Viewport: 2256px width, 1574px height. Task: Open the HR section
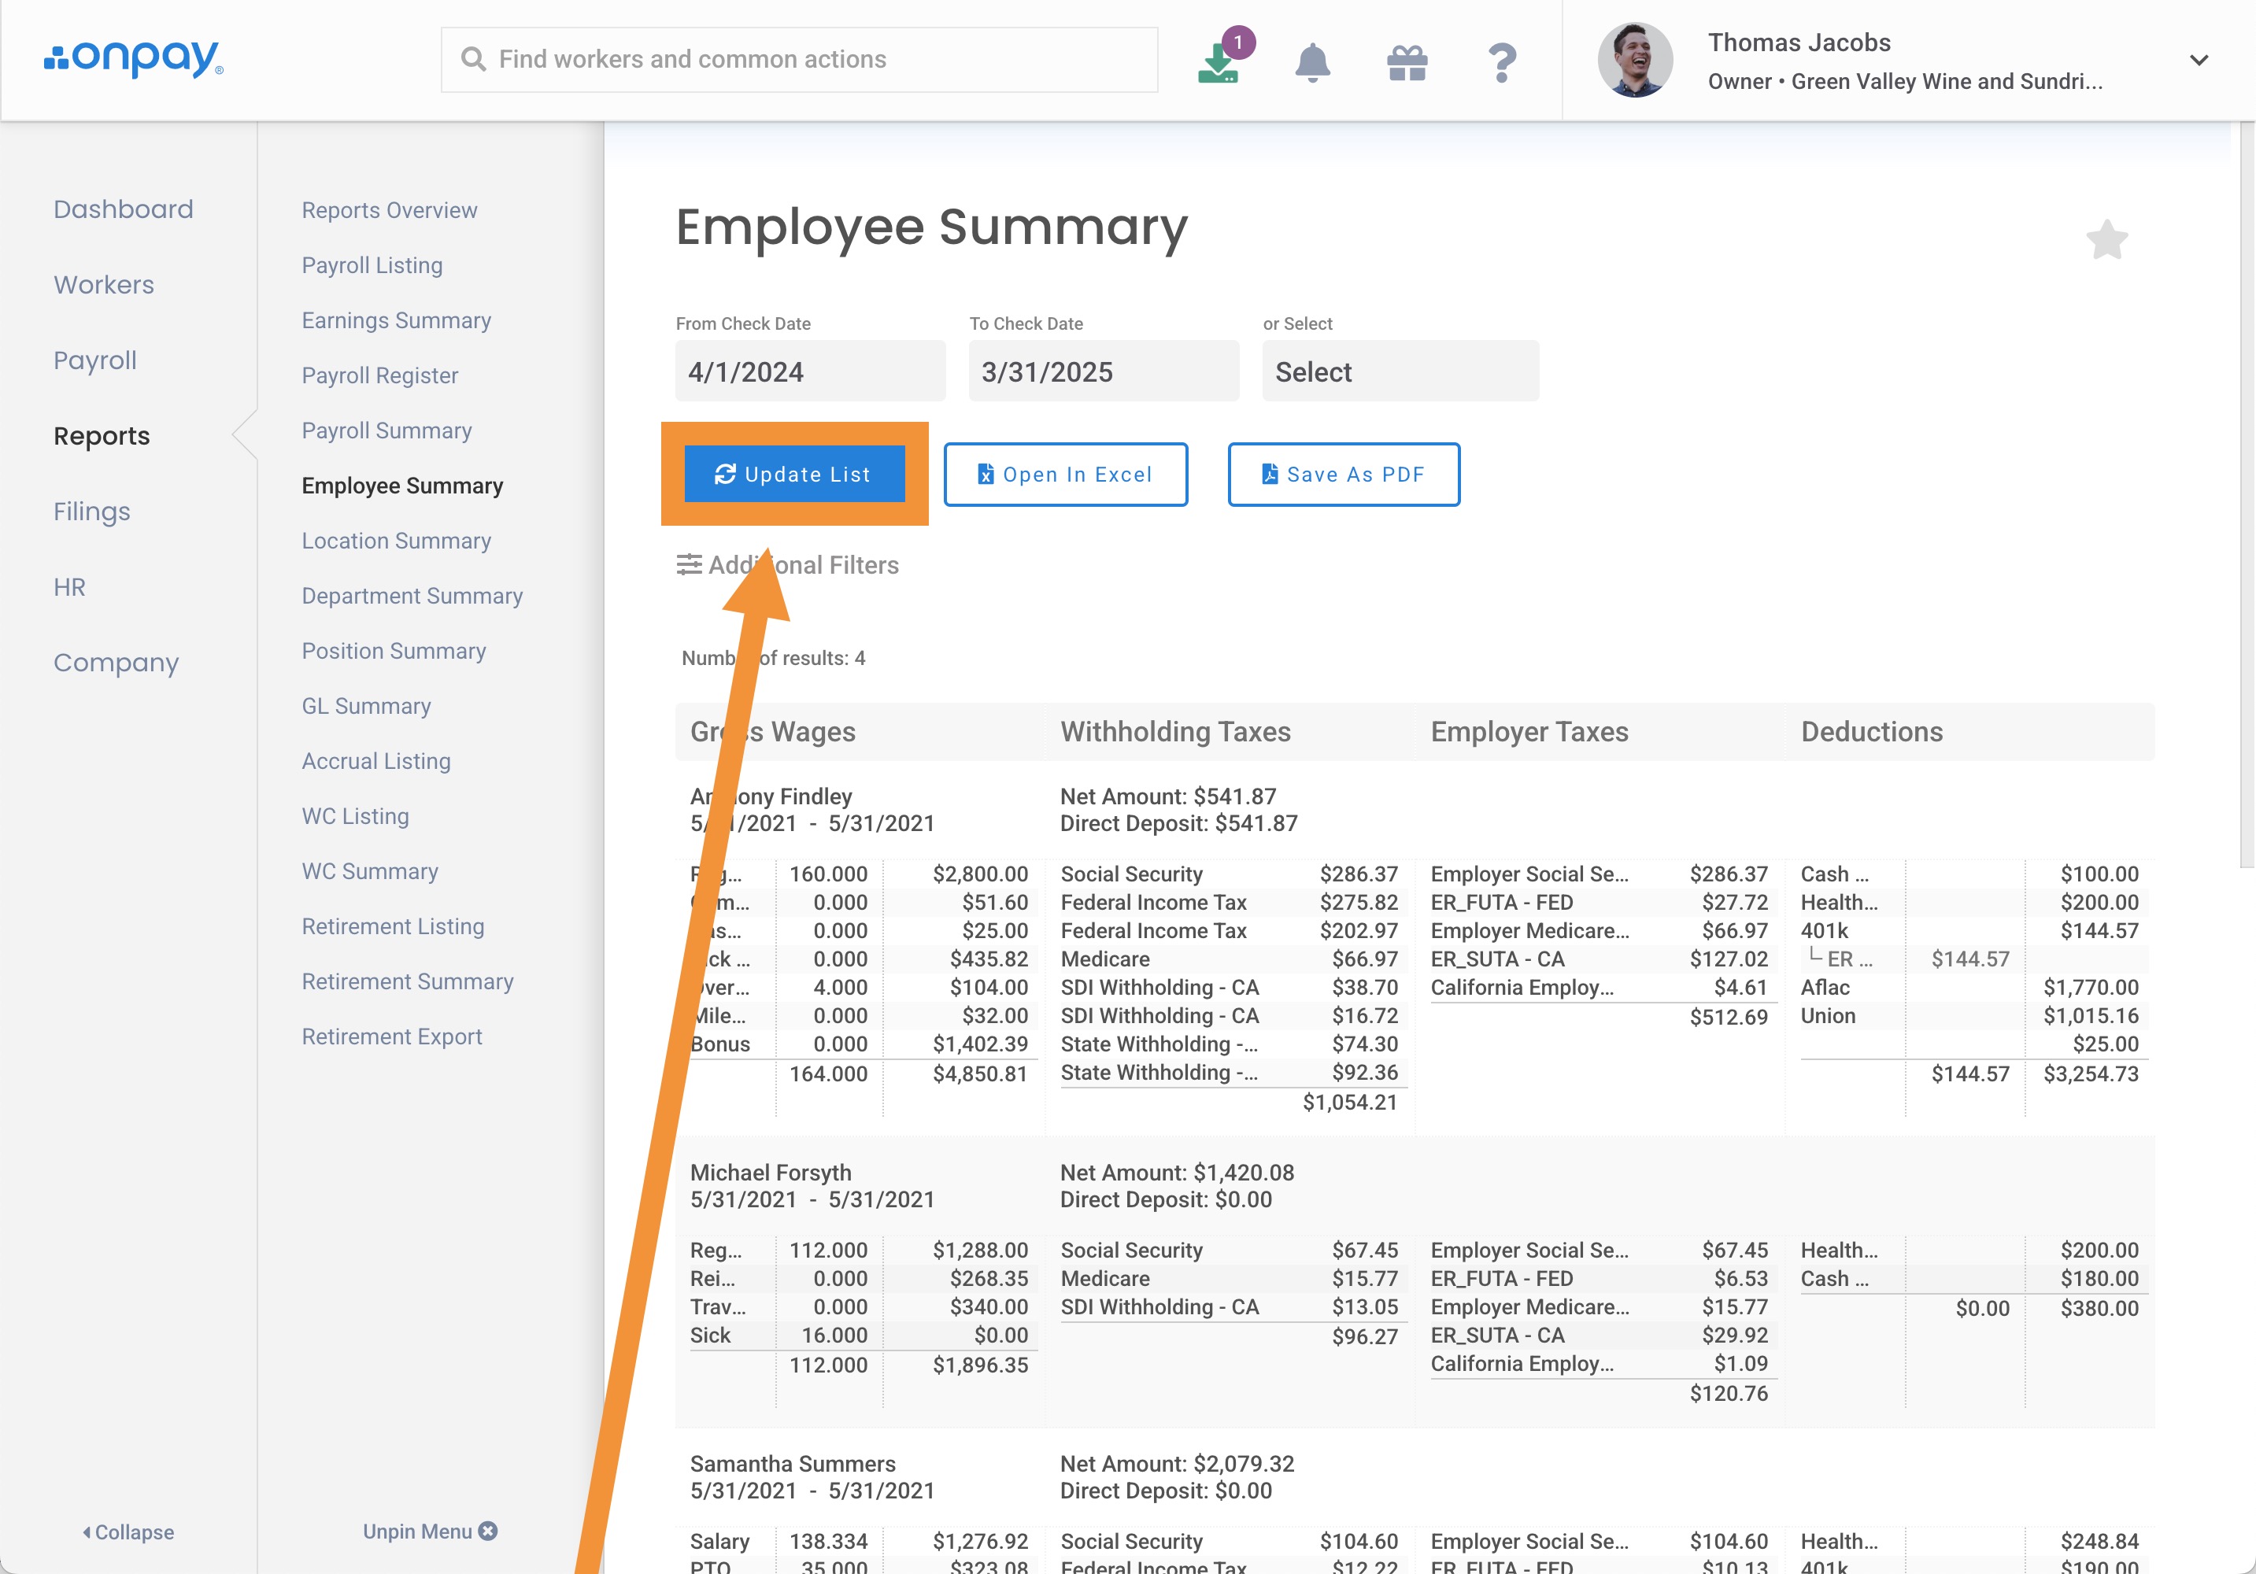[68, 588]
